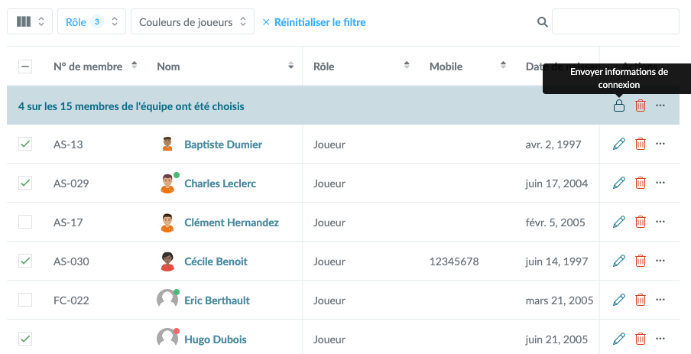Open the Rôle filter dropdown
691x354 pixels.
92,21
